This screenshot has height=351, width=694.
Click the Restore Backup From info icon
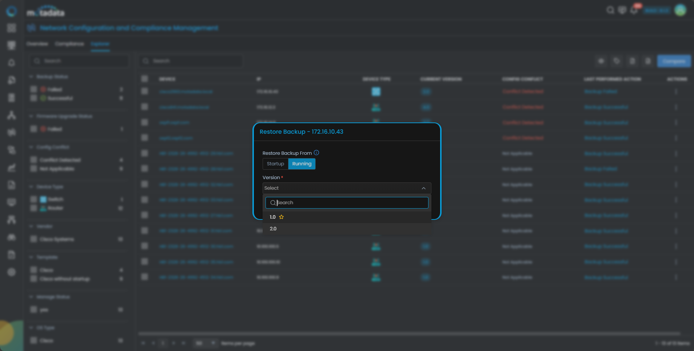316,153
